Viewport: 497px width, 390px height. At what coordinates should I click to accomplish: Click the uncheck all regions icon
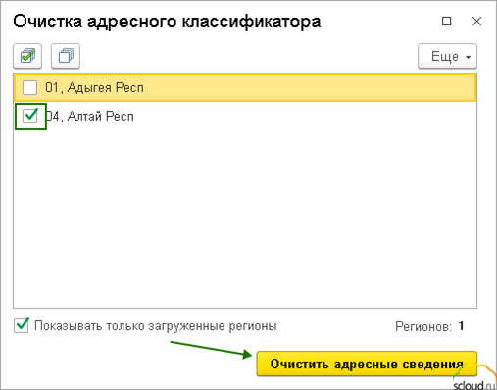pos(66,56)
